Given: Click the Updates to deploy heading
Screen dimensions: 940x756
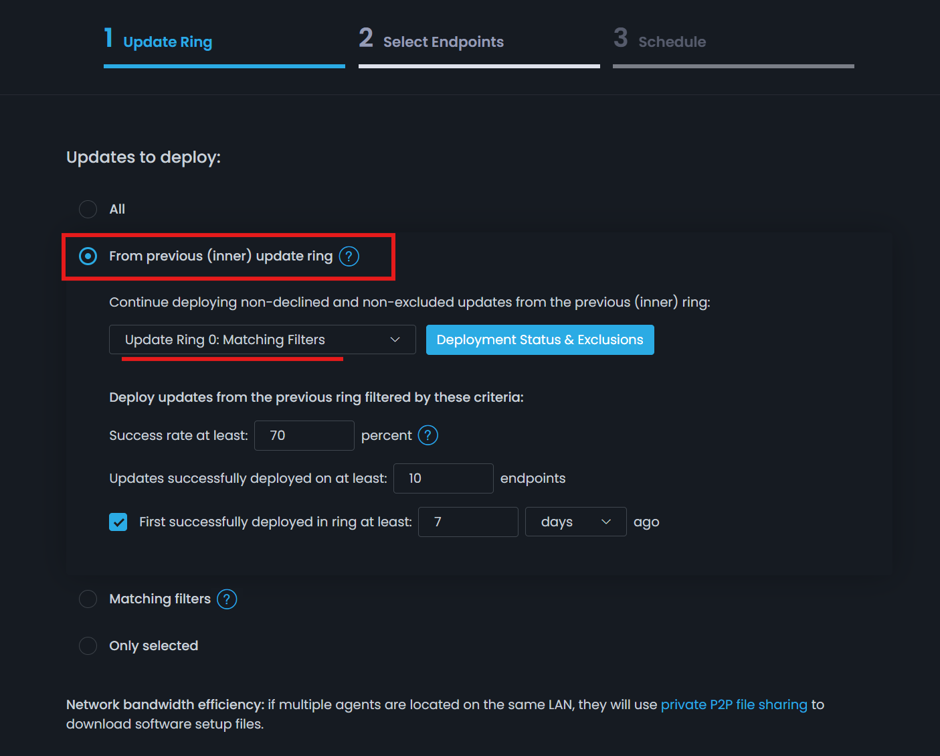Looking at the screenshot, I should tap(144, 157).
